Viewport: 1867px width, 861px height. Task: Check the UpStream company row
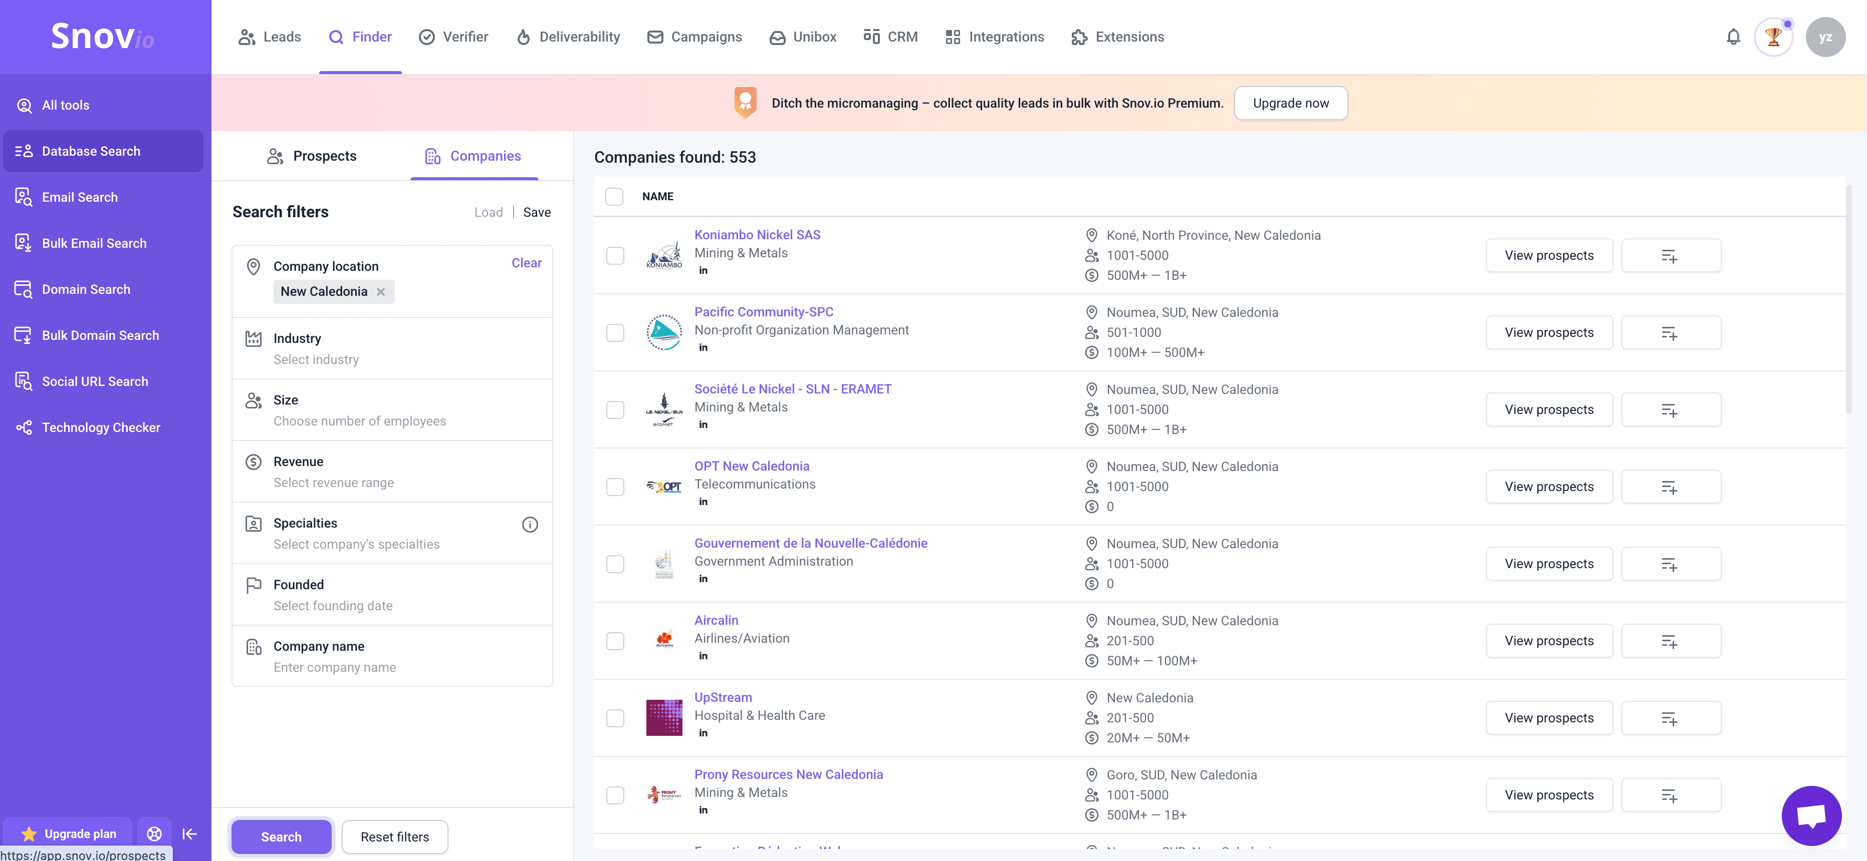click(x=615, y=718)
